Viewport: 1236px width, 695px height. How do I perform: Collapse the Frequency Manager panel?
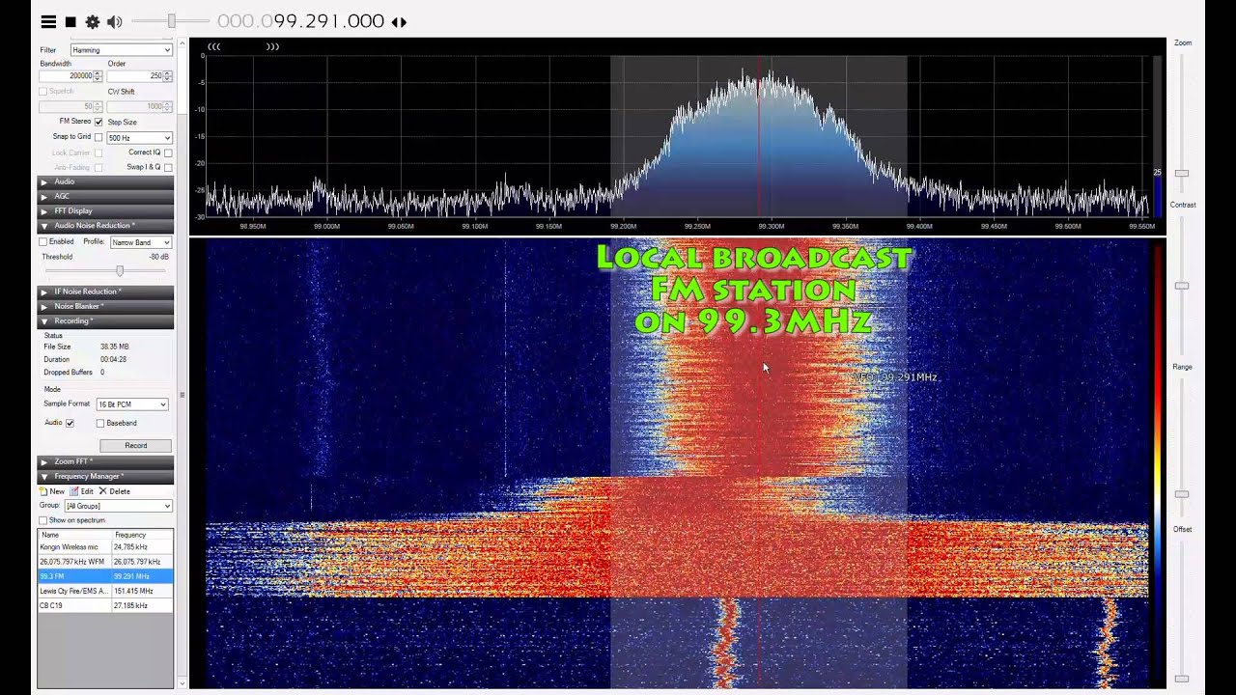(x=105, y=476)
